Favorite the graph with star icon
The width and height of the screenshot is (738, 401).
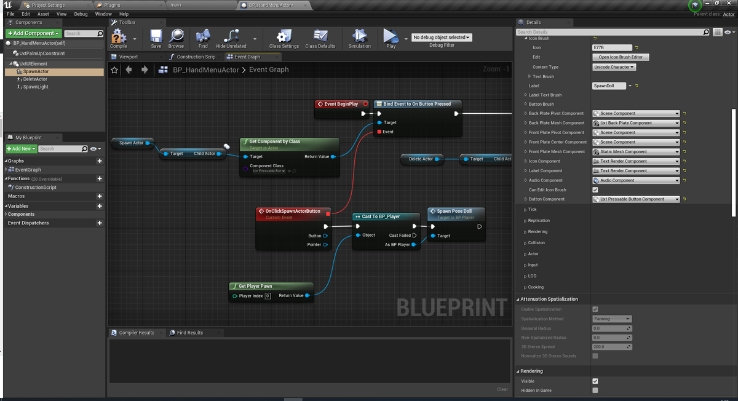coord(114,69)
